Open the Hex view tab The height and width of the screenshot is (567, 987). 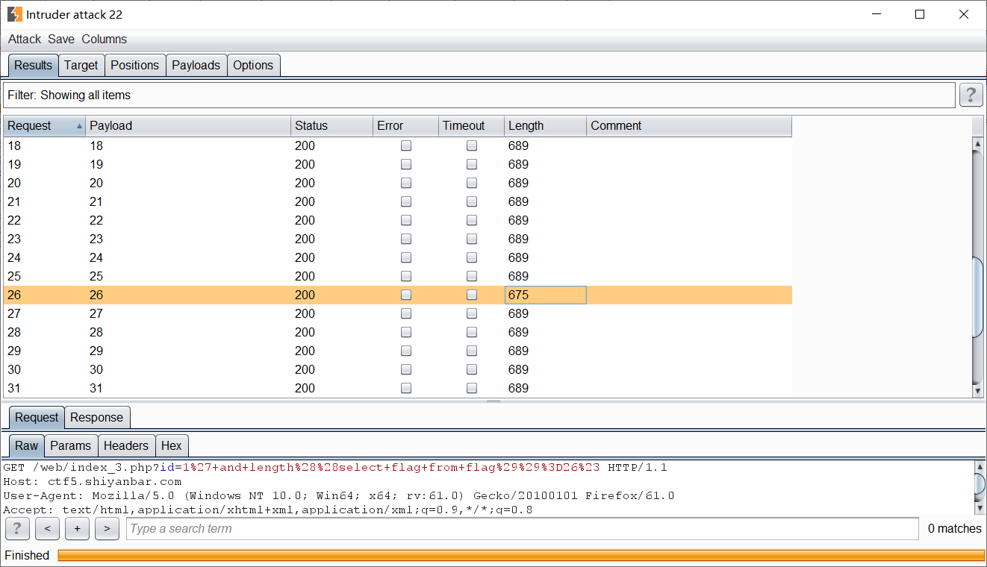click(172, 445)
